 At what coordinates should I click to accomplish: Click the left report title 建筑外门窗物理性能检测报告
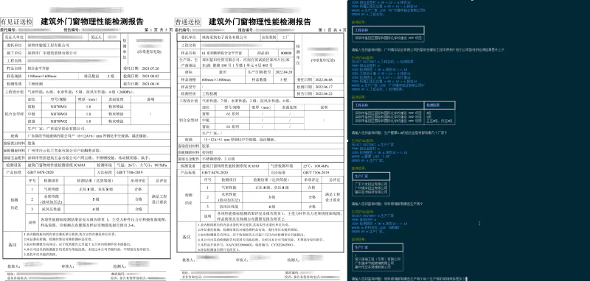point(92,21)
